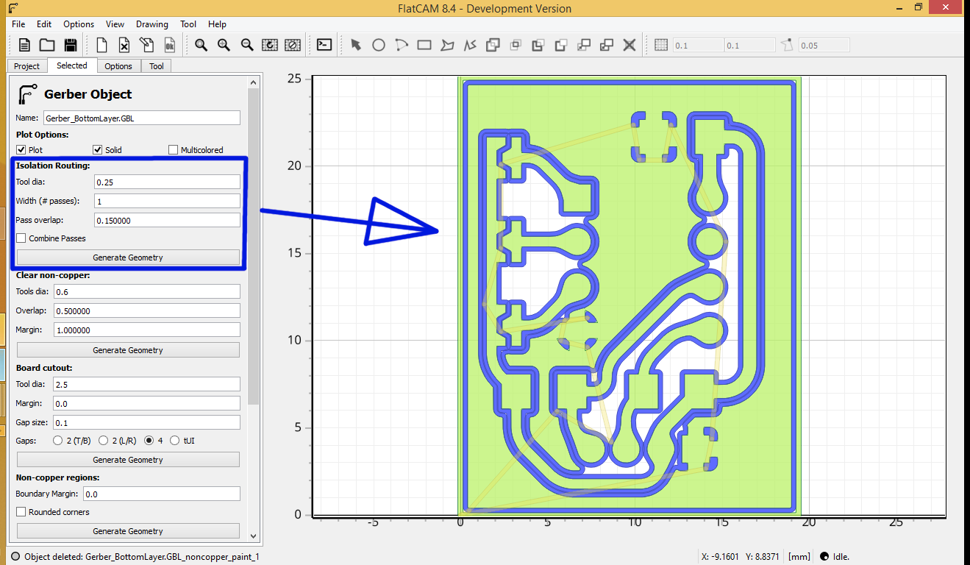Zoom to fit using the first magnifier icon
The width and height of the screenshot is (970, 565).
point(201,45)
